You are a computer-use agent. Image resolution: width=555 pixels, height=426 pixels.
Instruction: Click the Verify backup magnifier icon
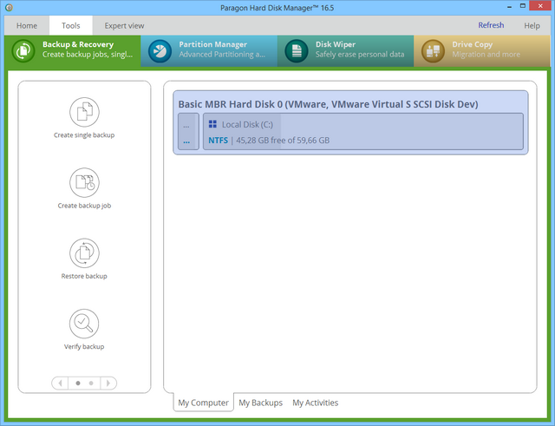pos(84,324)
